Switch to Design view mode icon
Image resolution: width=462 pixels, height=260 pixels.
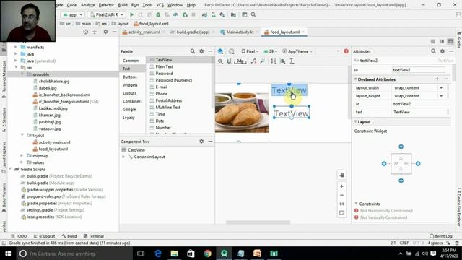450,42
